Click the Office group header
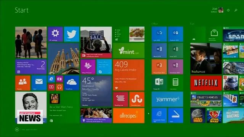 tap(154, 24)
